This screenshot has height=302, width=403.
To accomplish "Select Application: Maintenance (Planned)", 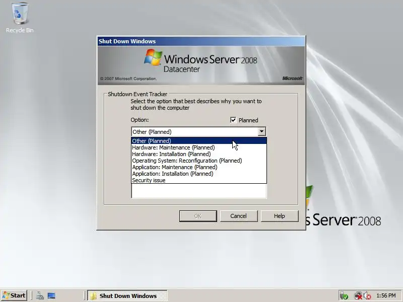I will point(199,167).
